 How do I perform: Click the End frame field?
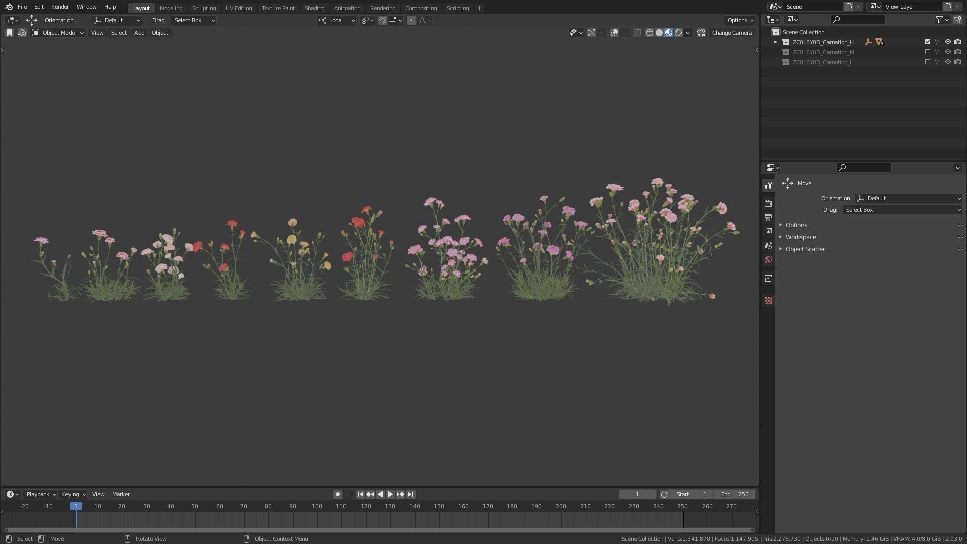(735, 494)
